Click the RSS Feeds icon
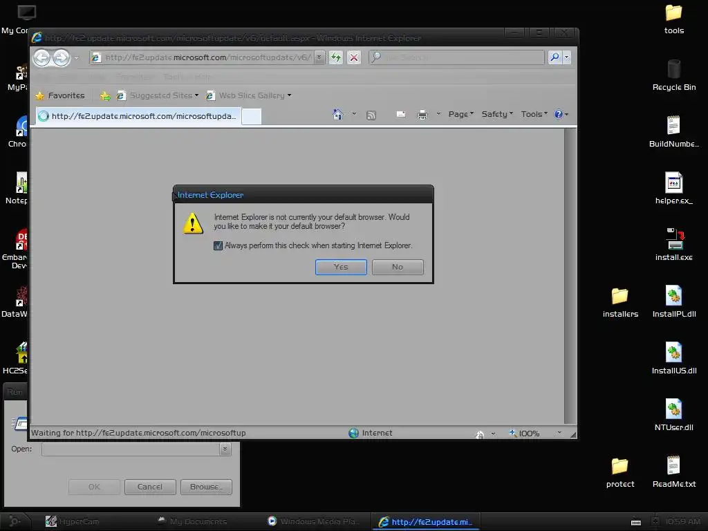Screen dimensions: 708x531 click(x=371, y=115)
